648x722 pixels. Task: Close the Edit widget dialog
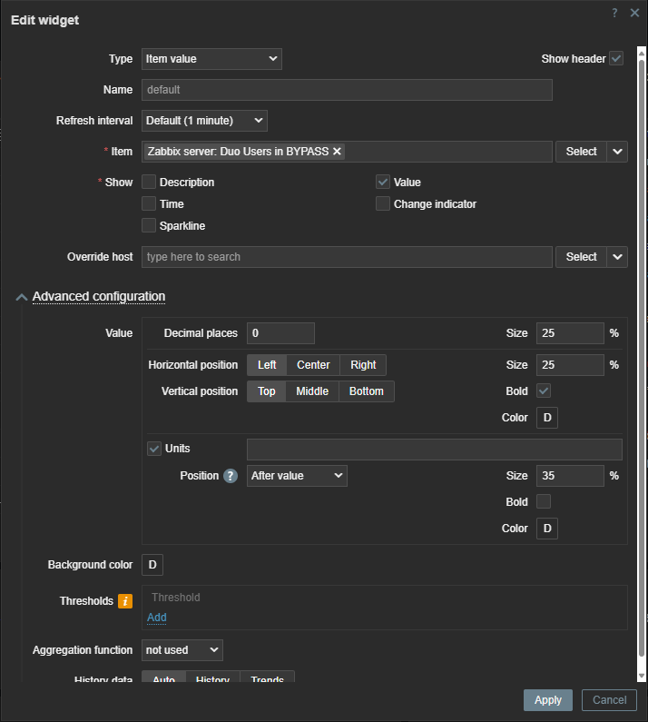tap(634, 13)
